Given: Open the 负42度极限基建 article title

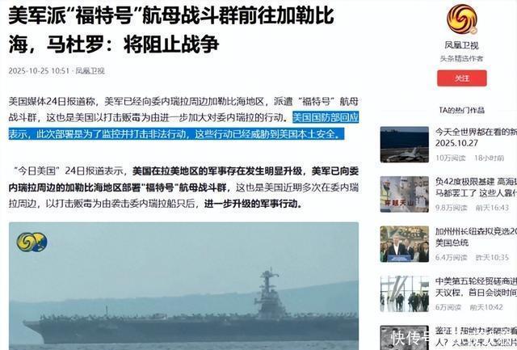Looking at the screenshot, I should (x=476, y=187).
